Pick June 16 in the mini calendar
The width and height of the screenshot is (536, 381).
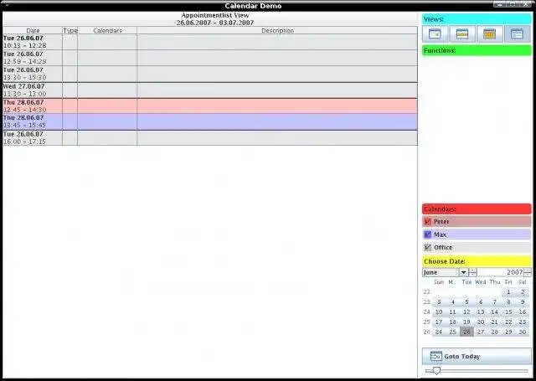tap(523, 312)
